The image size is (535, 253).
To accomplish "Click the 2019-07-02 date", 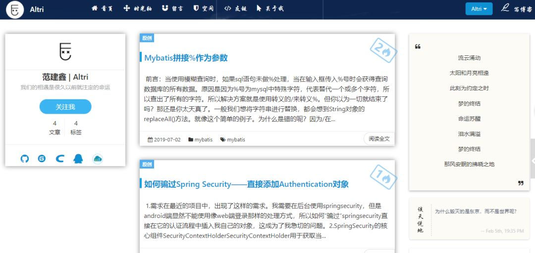I will pyautogui.click(x=167, y=140).
